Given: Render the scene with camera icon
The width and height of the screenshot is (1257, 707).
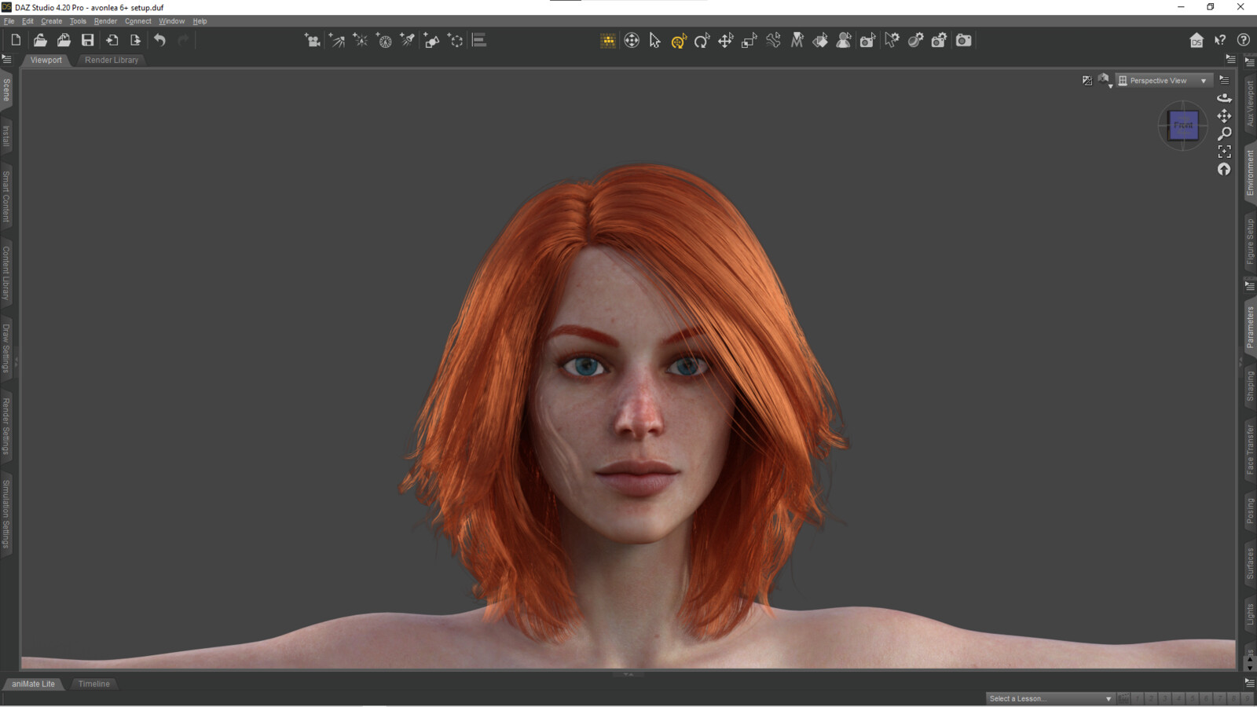Looking at the screenshot, I should pyautogui.click(x=963, y=41).
